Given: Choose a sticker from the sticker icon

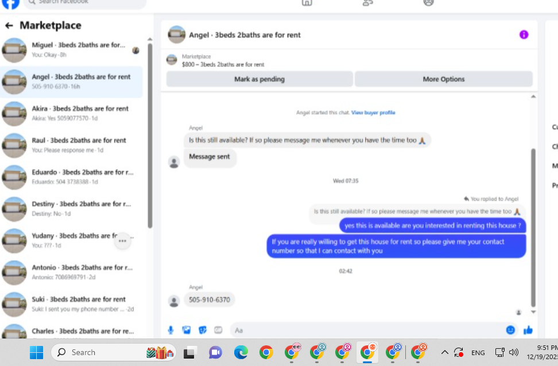Looking at the screenshot, I should 202,330.
